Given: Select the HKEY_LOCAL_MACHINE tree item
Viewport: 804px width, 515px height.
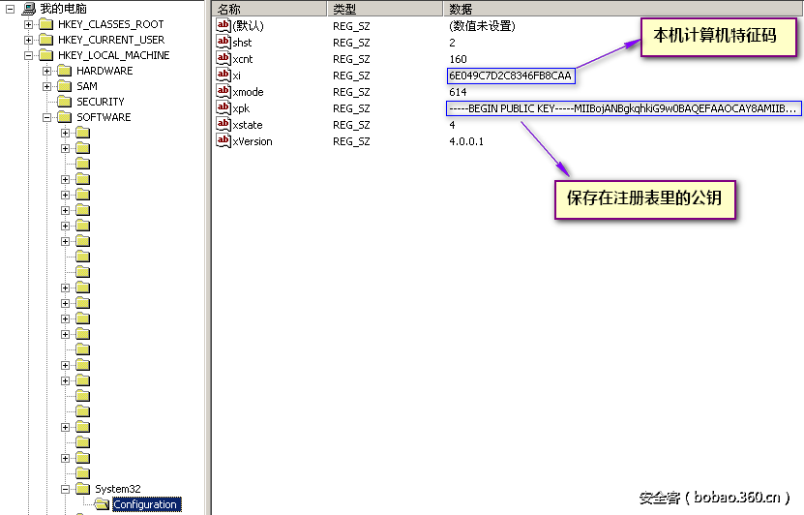Looking at the screenshot, I should 114,55.
